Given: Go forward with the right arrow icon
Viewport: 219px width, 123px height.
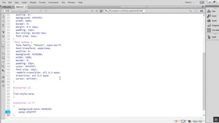Looking at the screenshot, I should tap(96, 11).
